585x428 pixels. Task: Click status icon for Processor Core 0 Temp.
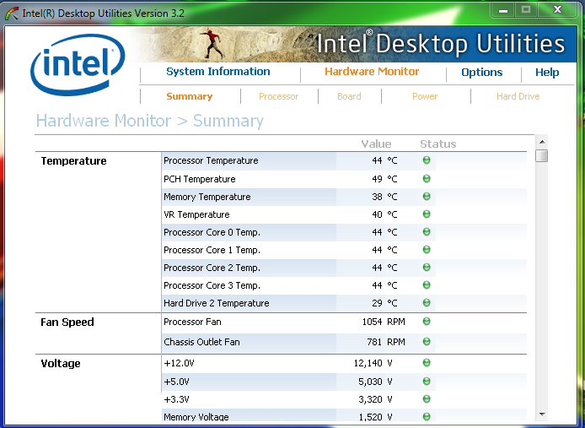pos(427,232)
